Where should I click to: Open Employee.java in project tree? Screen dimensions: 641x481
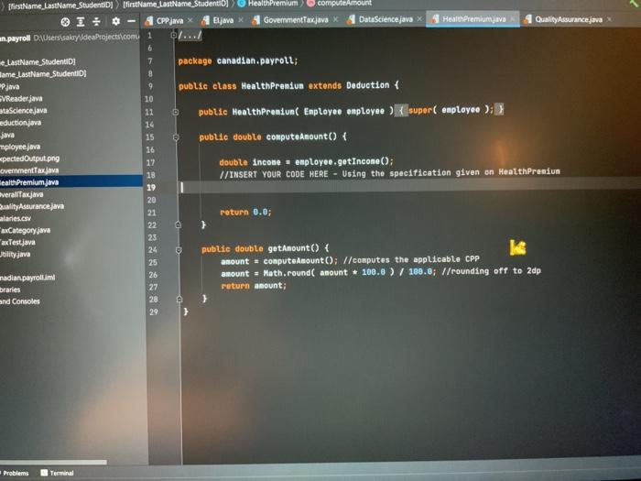[x=20, y=147]
